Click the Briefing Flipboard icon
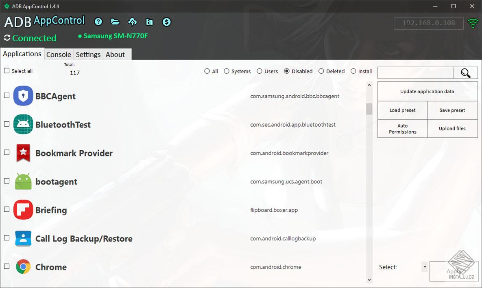This screenshot has height=288, width=482. 23,209
